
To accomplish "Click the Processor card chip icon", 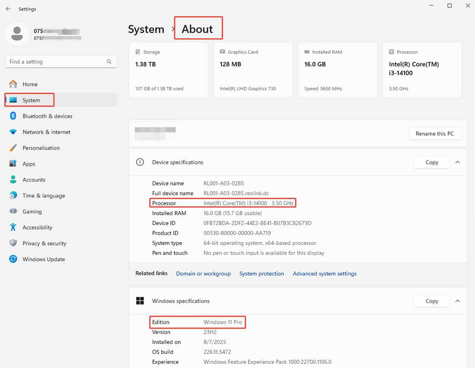I will pos(391,51).
